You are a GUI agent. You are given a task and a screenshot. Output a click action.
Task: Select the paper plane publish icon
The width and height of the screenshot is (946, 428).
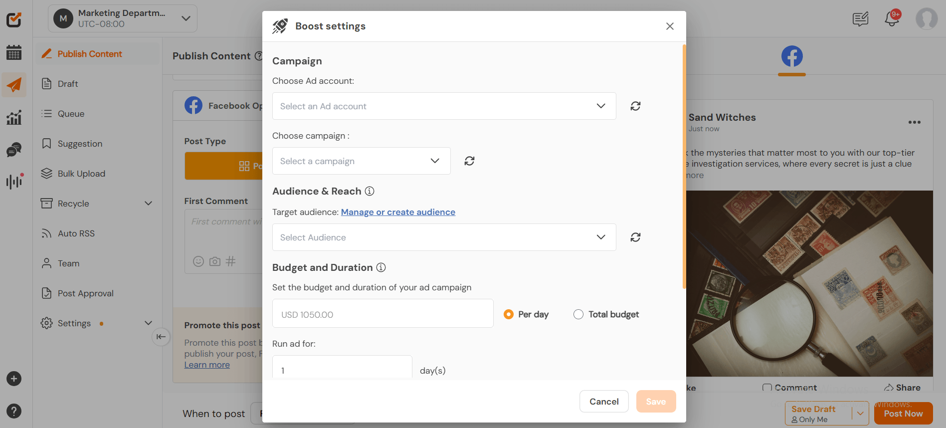click(14, 85)
